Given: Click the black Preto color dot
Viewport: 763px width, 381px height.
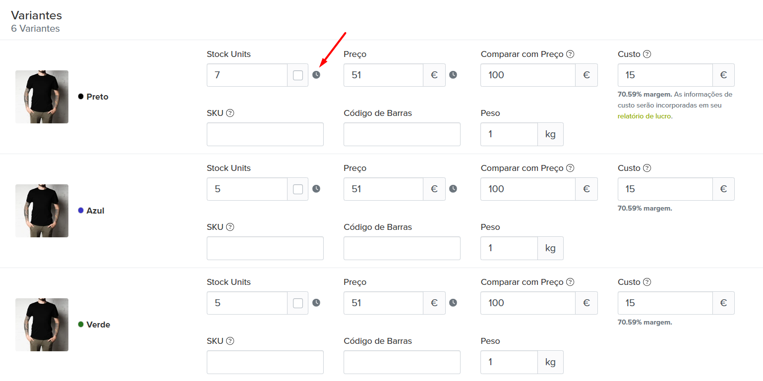Looking at the screenshot, I should coord(81,97).
